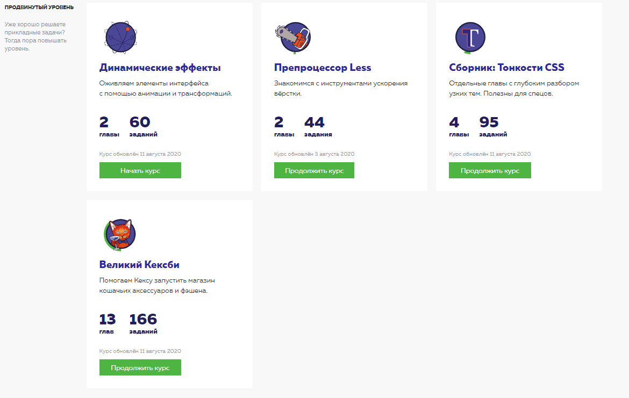Click the 166 заданий counter
629x398 pixels.
click(x=143, y=324)
